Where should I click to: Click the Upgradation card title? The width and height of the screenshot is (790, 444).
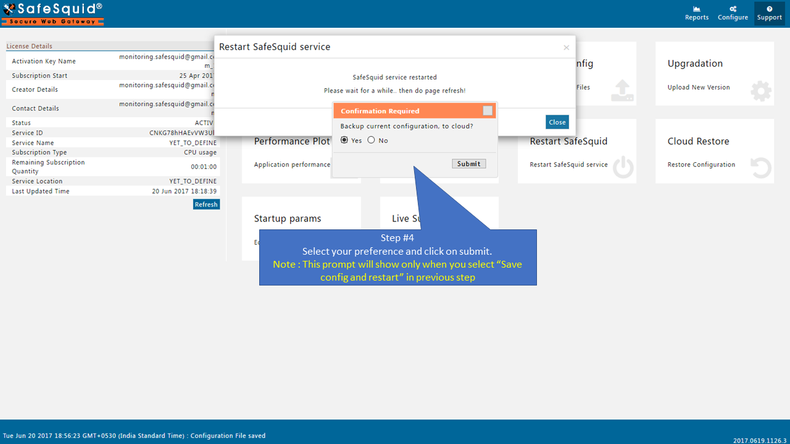point(695,64)
